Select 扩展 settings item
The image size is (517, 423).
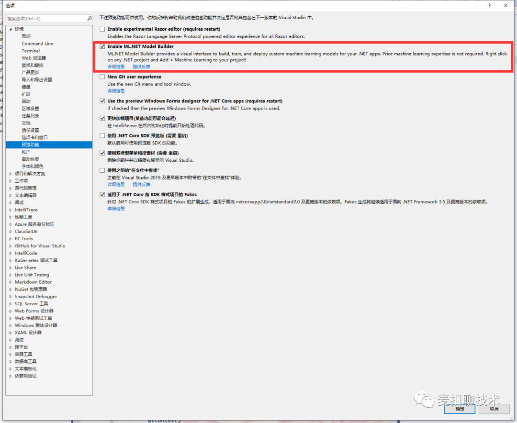pos(26,94)
